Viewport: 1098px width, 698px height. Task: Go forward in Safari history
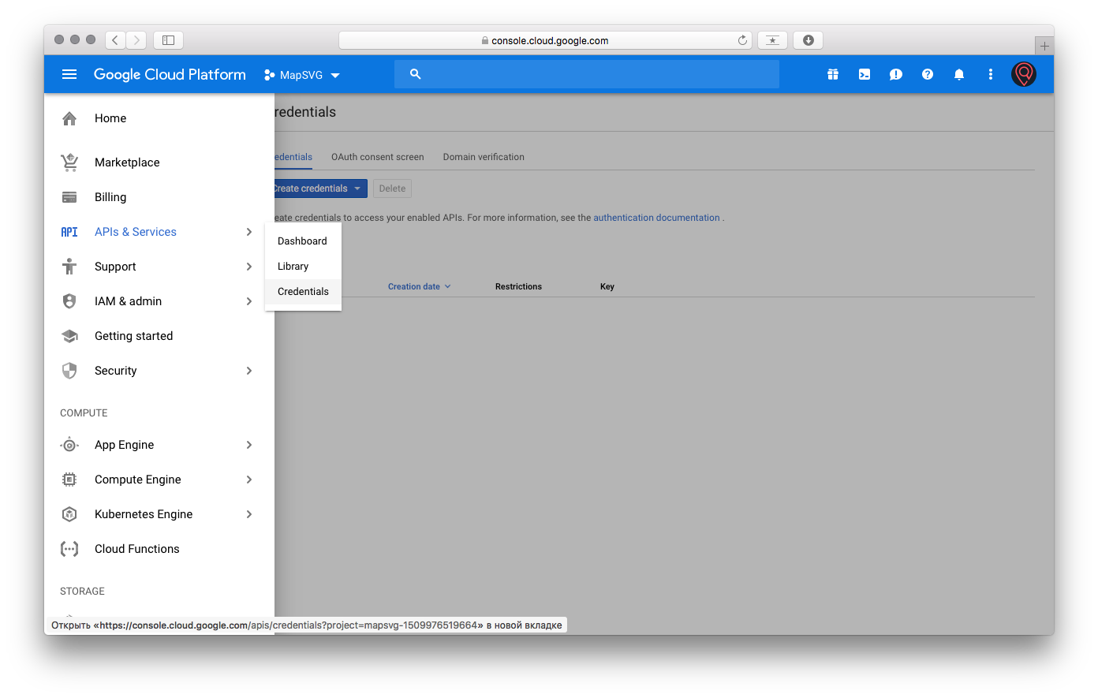136,40
